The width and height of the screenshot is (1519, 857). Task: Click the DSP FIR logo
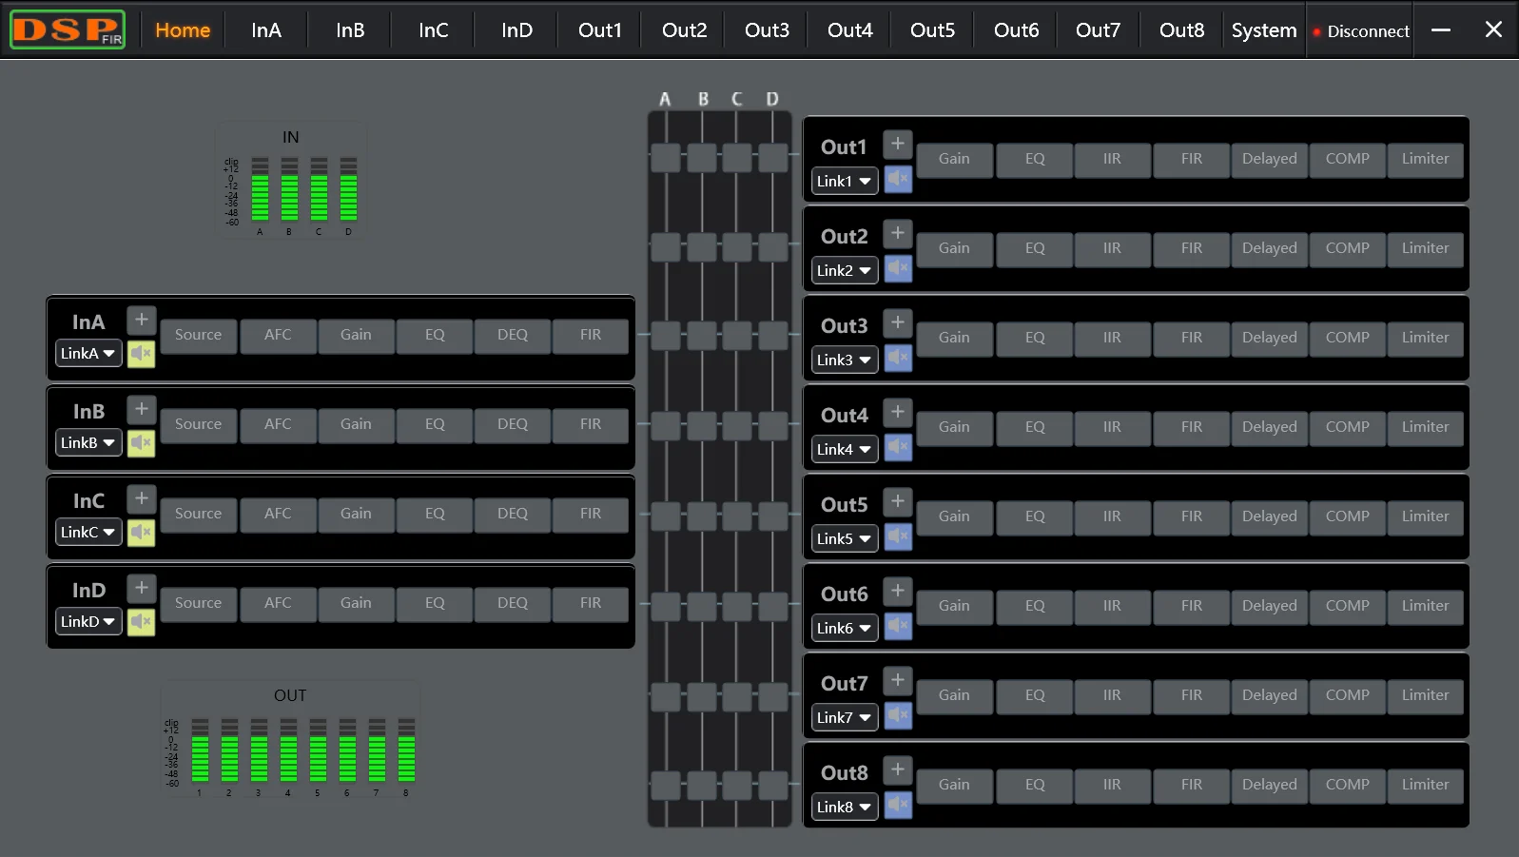(68, 29)
